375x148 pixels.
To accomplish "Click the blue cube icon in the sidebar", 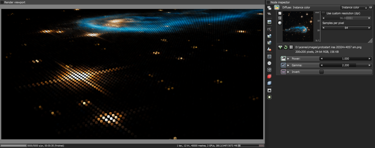I will (269, 83).
